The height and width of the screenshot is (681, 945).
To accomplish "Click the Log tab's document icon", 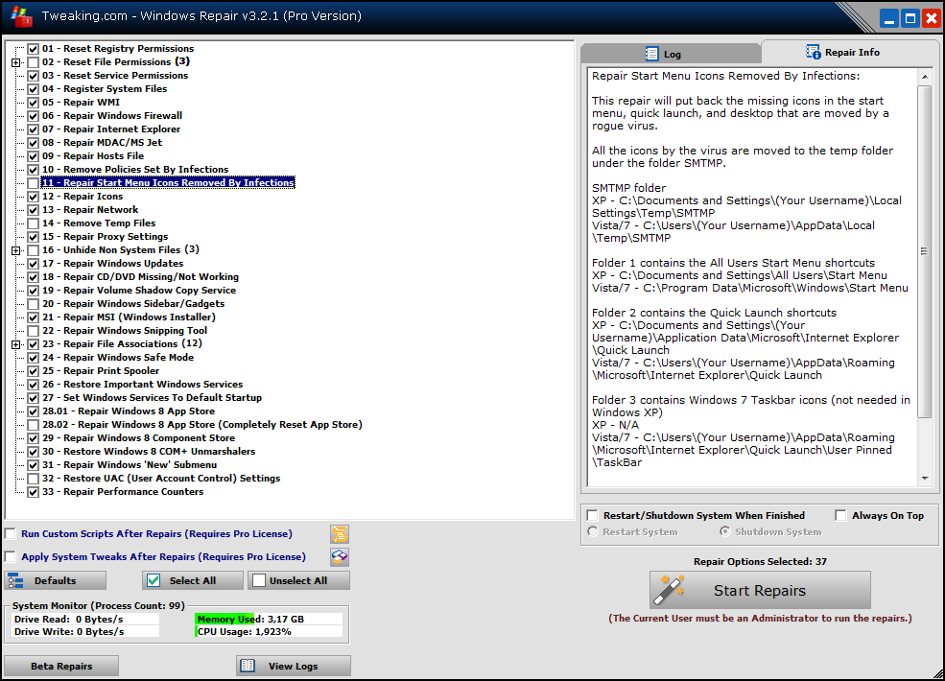I will 651,54.
